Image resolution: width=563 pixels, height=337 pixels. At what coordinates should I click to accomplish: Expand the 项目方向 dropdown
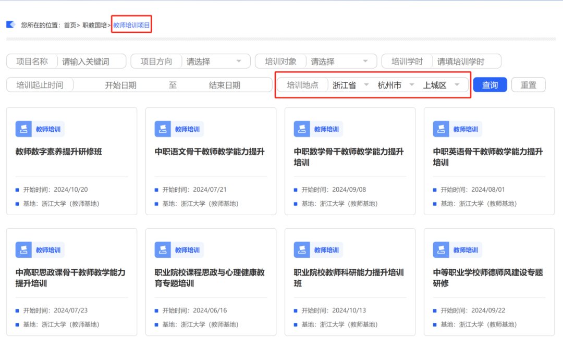coord(214,61)
